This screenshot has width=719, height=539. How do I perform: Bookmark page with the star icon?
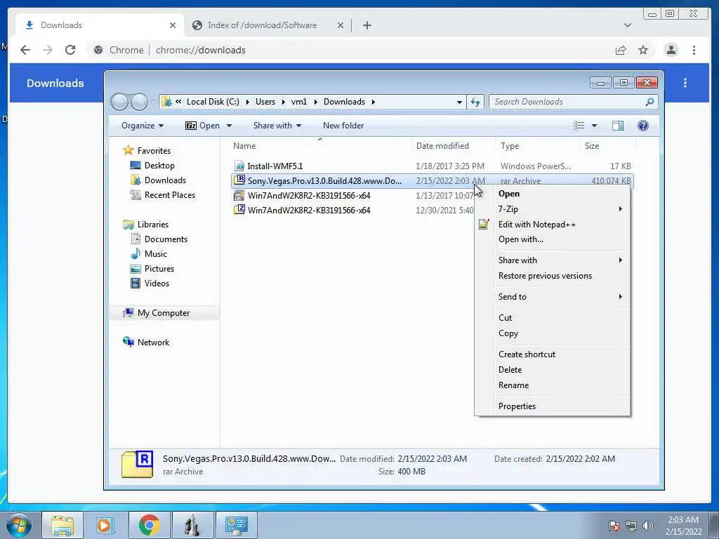(x=643, y=50)
